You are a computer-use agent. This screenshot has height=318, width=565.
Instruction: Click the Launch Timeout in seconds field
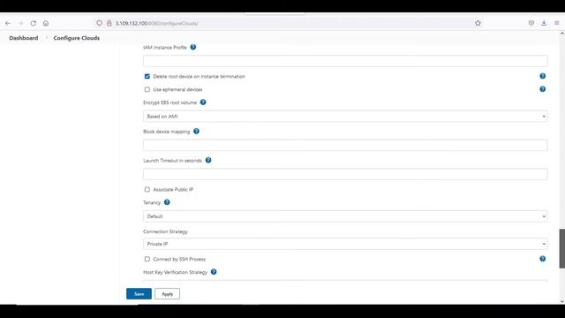click(x=345, y=174)
